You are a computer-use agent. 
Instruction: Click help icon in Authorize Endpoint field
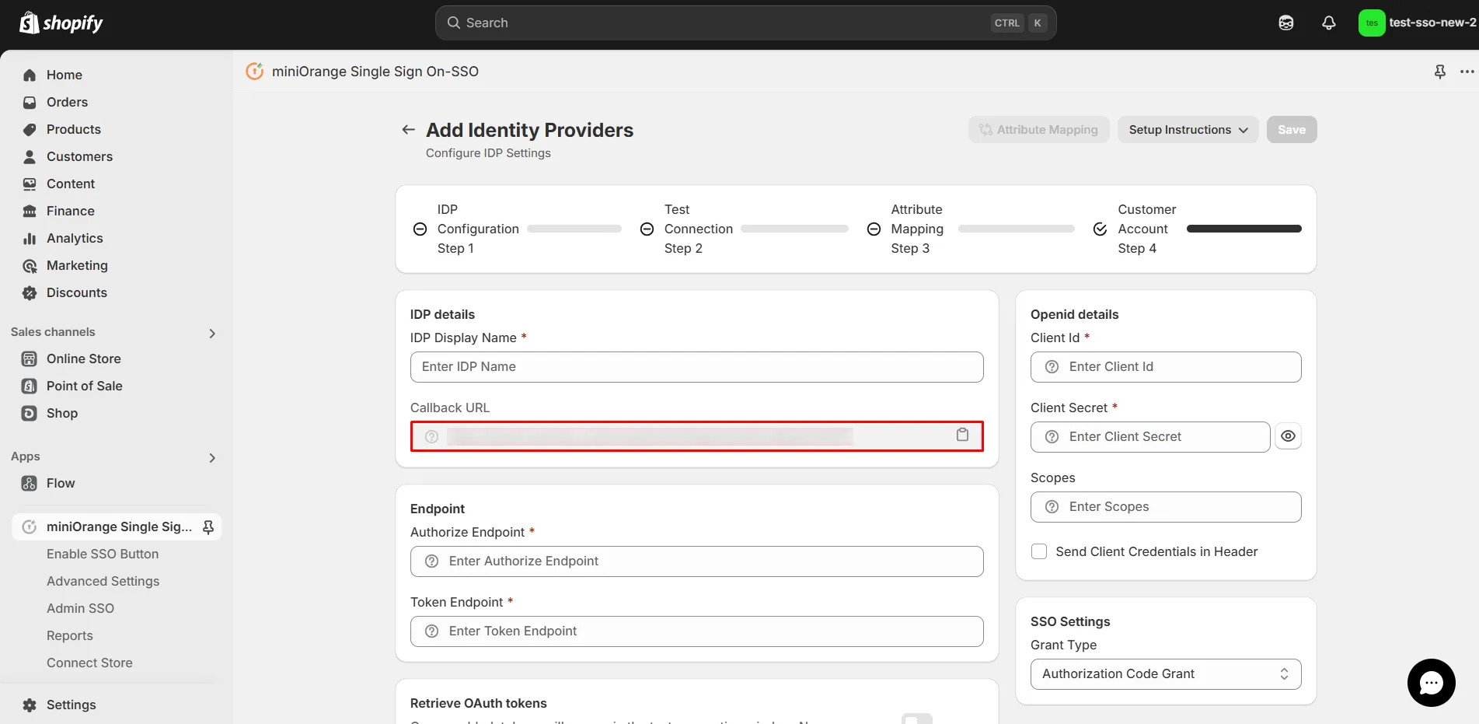[x=431, y=561]
